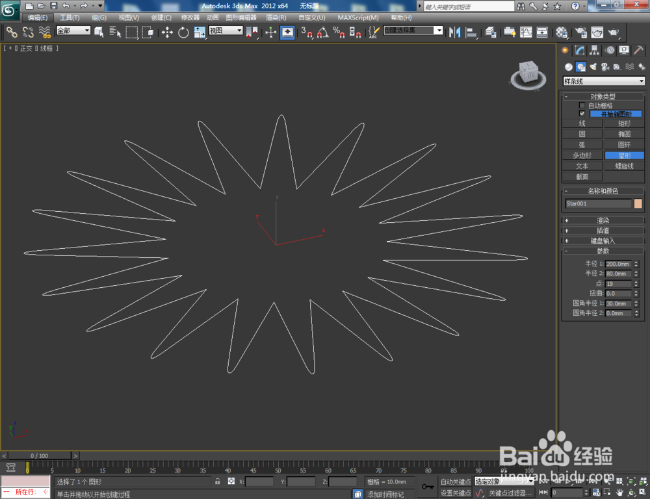This screenshot has width=650, height=499.
Task: Click the Select and Manipulate icon
Action: tap(270, 32)
